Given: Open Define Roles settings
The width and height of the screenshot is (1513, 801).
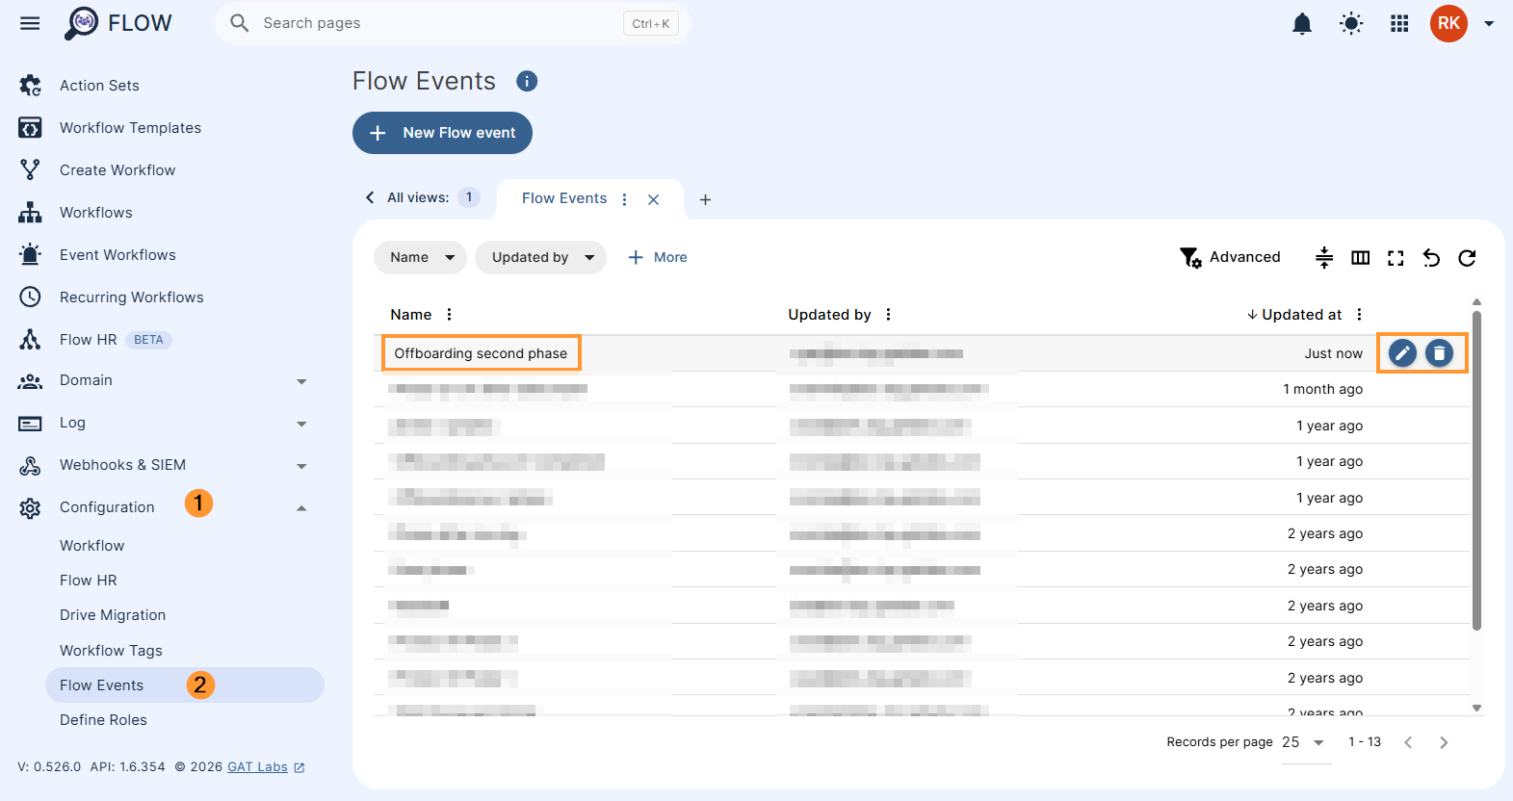Looking at the screenshot, I should [103, 720].
